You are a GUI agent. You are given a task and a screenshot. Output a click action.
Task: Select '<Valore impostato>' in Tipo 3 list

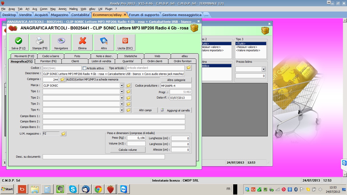click(248, 50)
